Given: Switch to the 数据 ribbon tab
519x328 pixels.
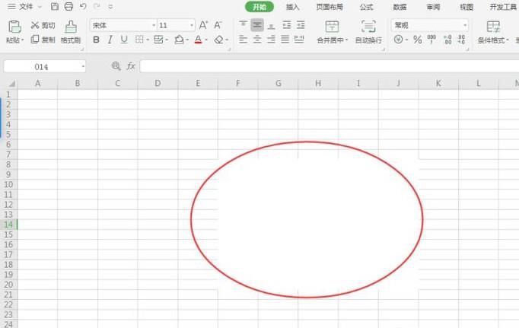Looking at the screenshot, I should pyautogui.click(x=400, y=7).
